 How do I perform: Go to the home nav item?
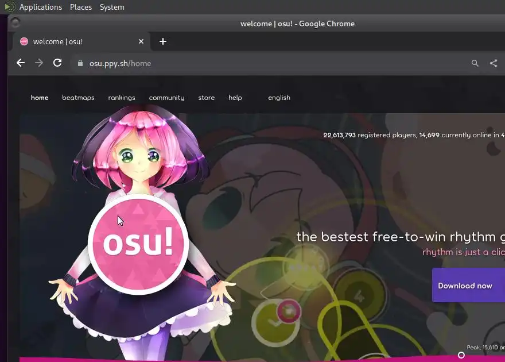40,98
